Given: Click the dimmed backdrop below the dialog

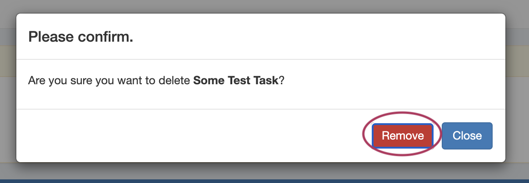Looking at the screenshot, I should (264, 172).
